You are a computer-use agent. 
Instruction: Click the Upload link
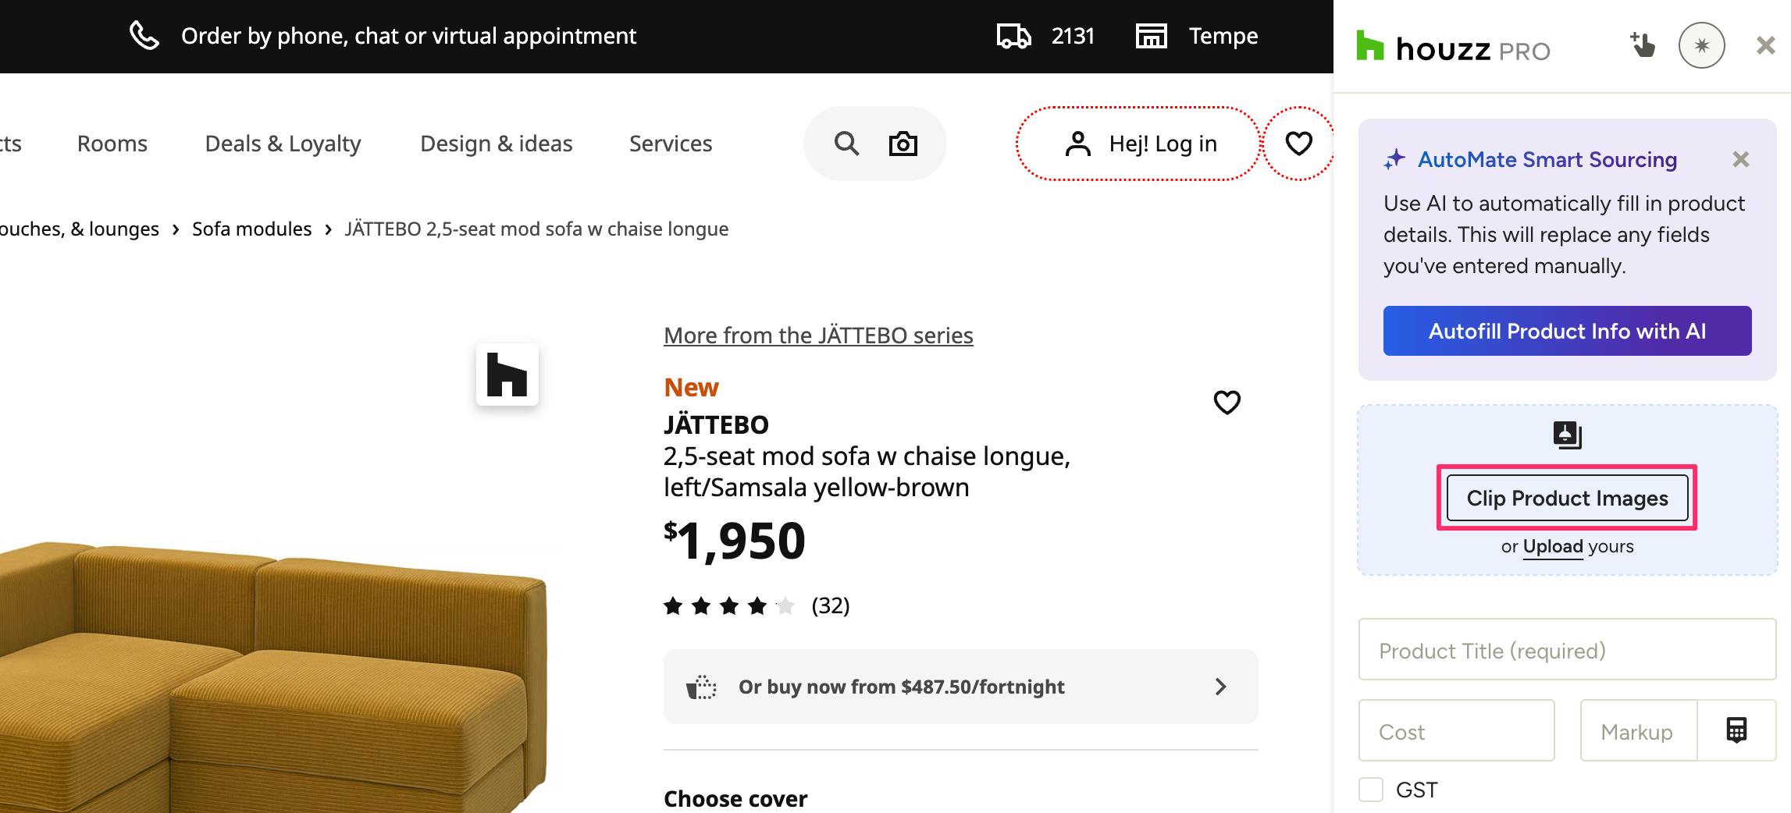(1552, 546)
